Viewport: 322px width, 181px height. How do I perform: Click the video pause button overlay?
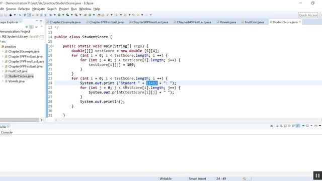click(x=317, y=175)
